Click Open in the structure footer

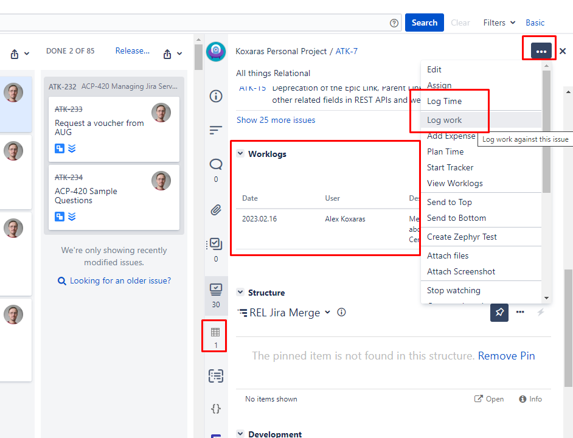tap(489, 399)
